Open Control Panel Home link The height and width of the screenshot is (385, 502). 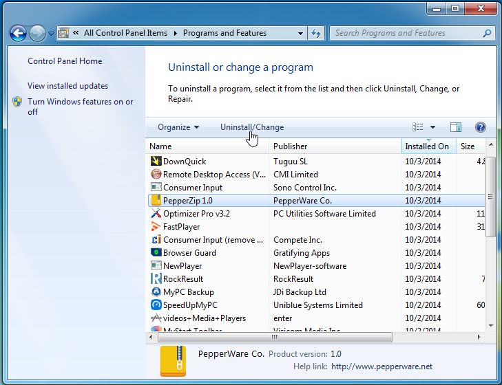(65, 61)
